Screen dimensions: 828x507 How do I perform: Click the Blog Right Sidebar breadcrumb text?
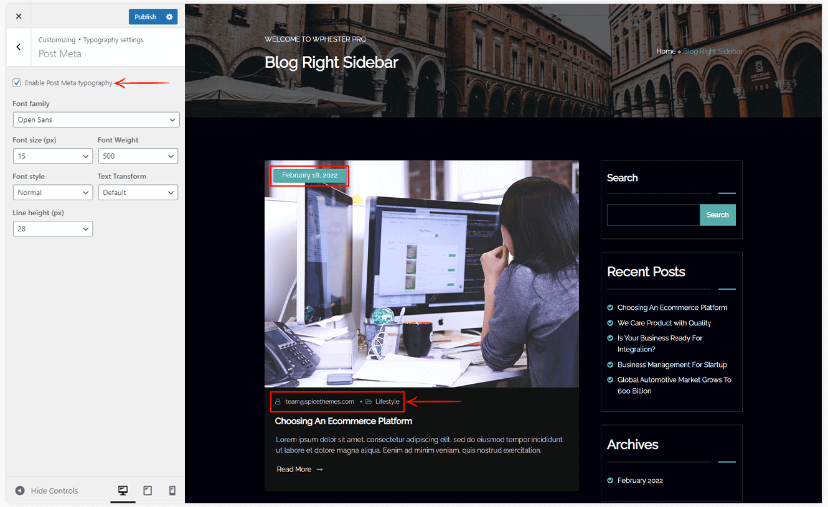pyautogui.click(x=713, y=51)
